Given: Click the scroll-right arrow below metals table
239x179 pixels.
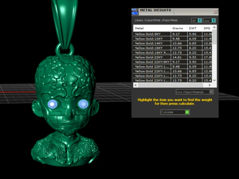Looking at the screenshot, I should point(210,85).
